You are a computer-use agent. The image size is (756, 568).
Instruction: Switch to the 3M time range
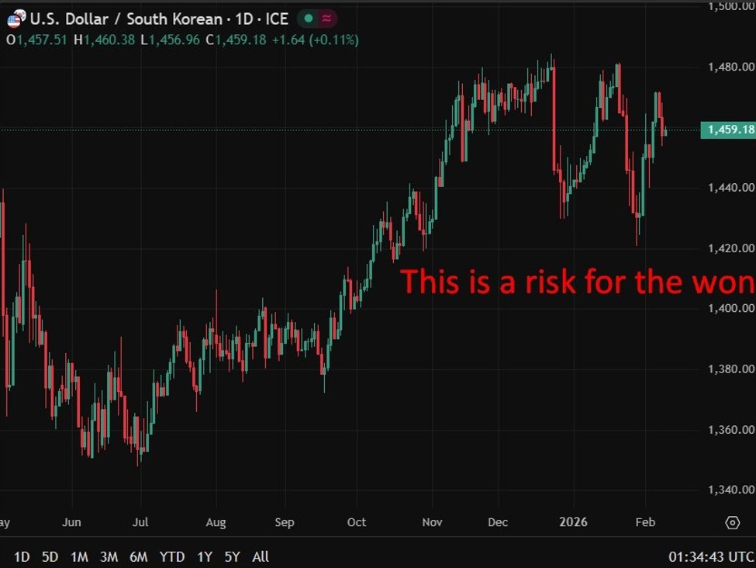pos(109,556)
